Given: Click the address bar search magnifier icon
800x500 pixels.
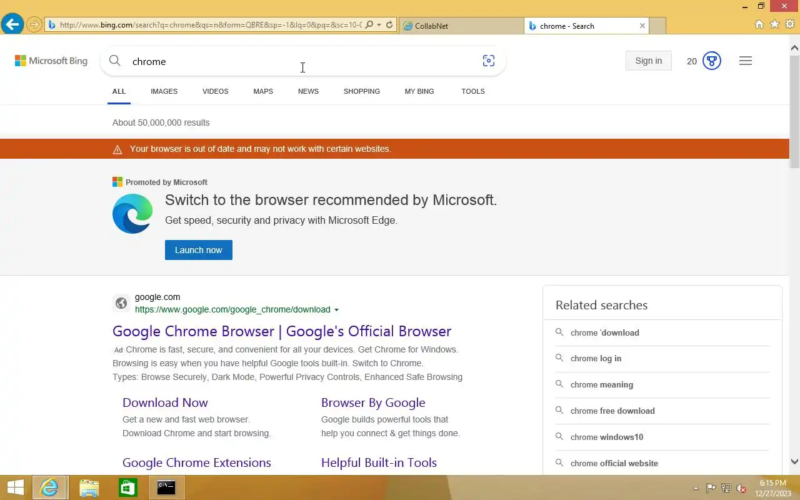Looking at the screenshot, I should 369,25.
